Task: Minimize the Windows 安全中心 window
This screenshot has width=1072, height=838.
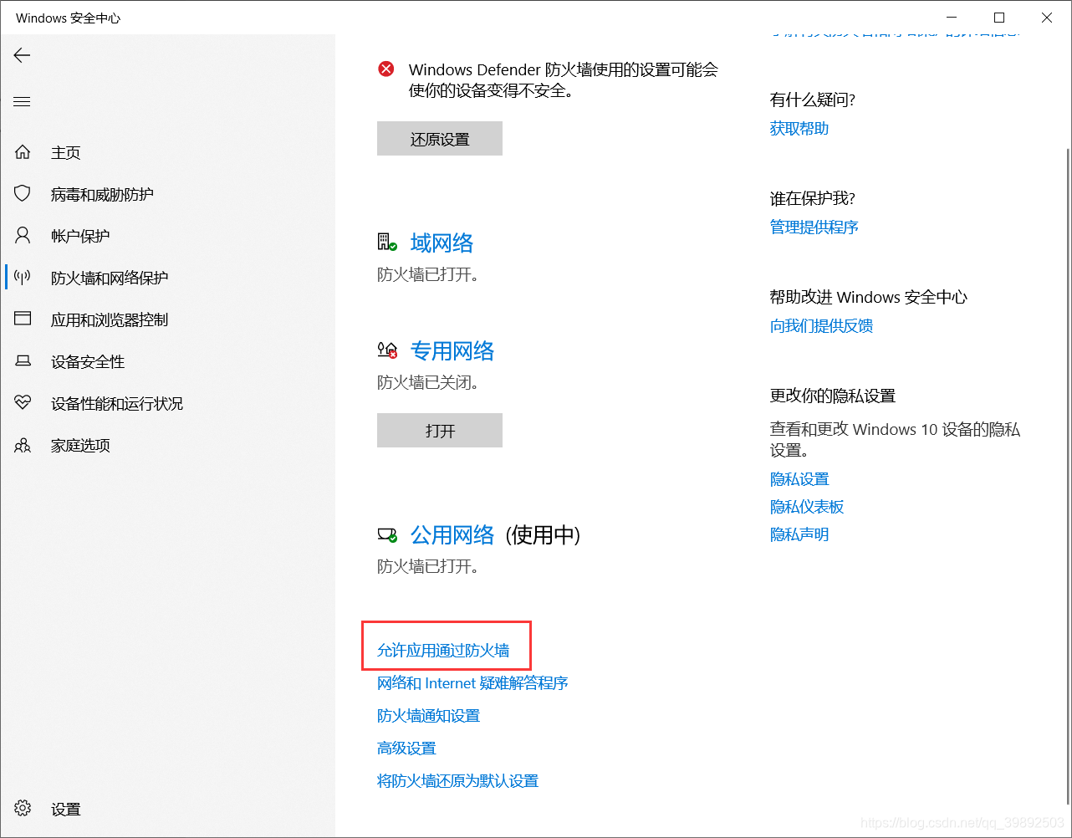Action: (952, 18)
